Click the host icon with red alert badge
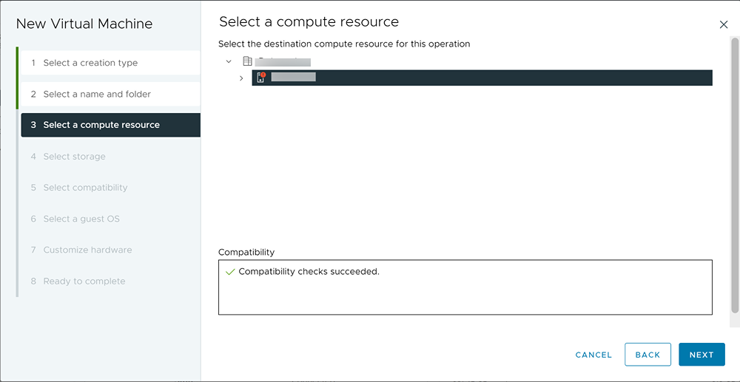 (x=260, y=78)
